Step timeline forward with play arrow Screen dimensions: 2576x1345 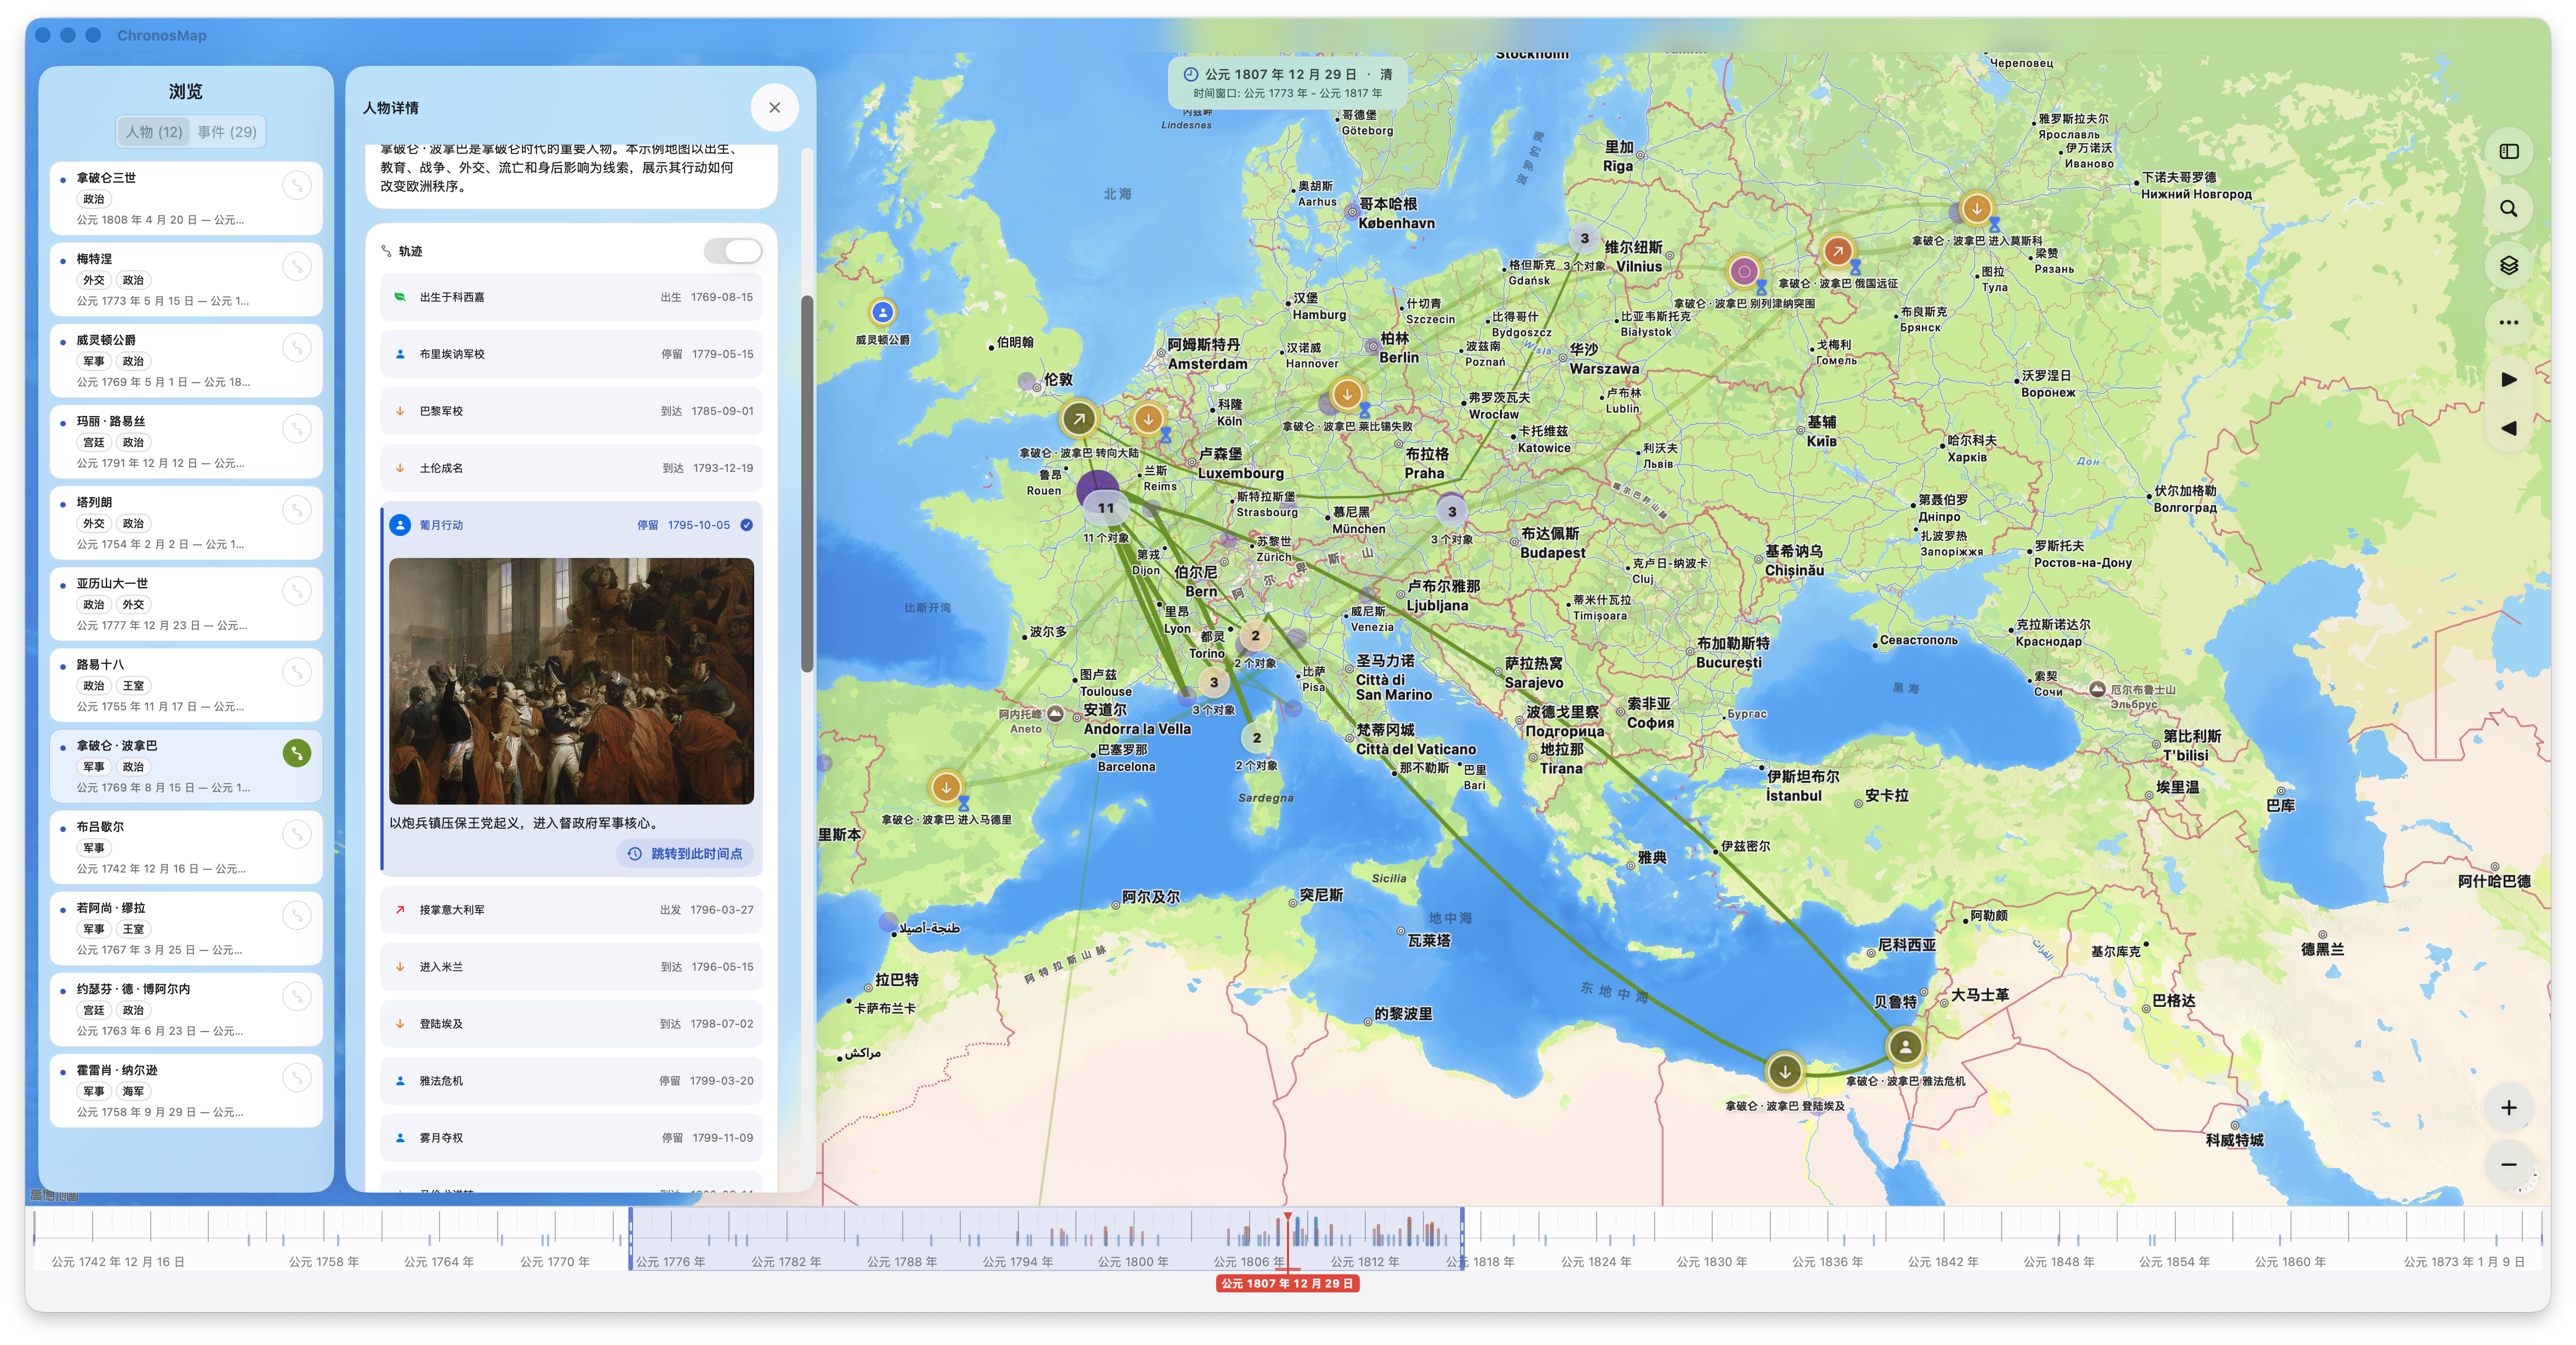point(2508,379)
